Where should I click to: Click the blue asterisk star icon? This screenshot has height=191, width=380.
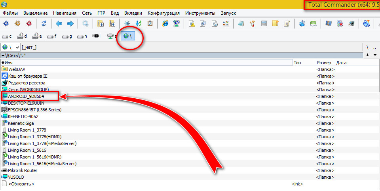pyautogui.click(x=127, y=23)
